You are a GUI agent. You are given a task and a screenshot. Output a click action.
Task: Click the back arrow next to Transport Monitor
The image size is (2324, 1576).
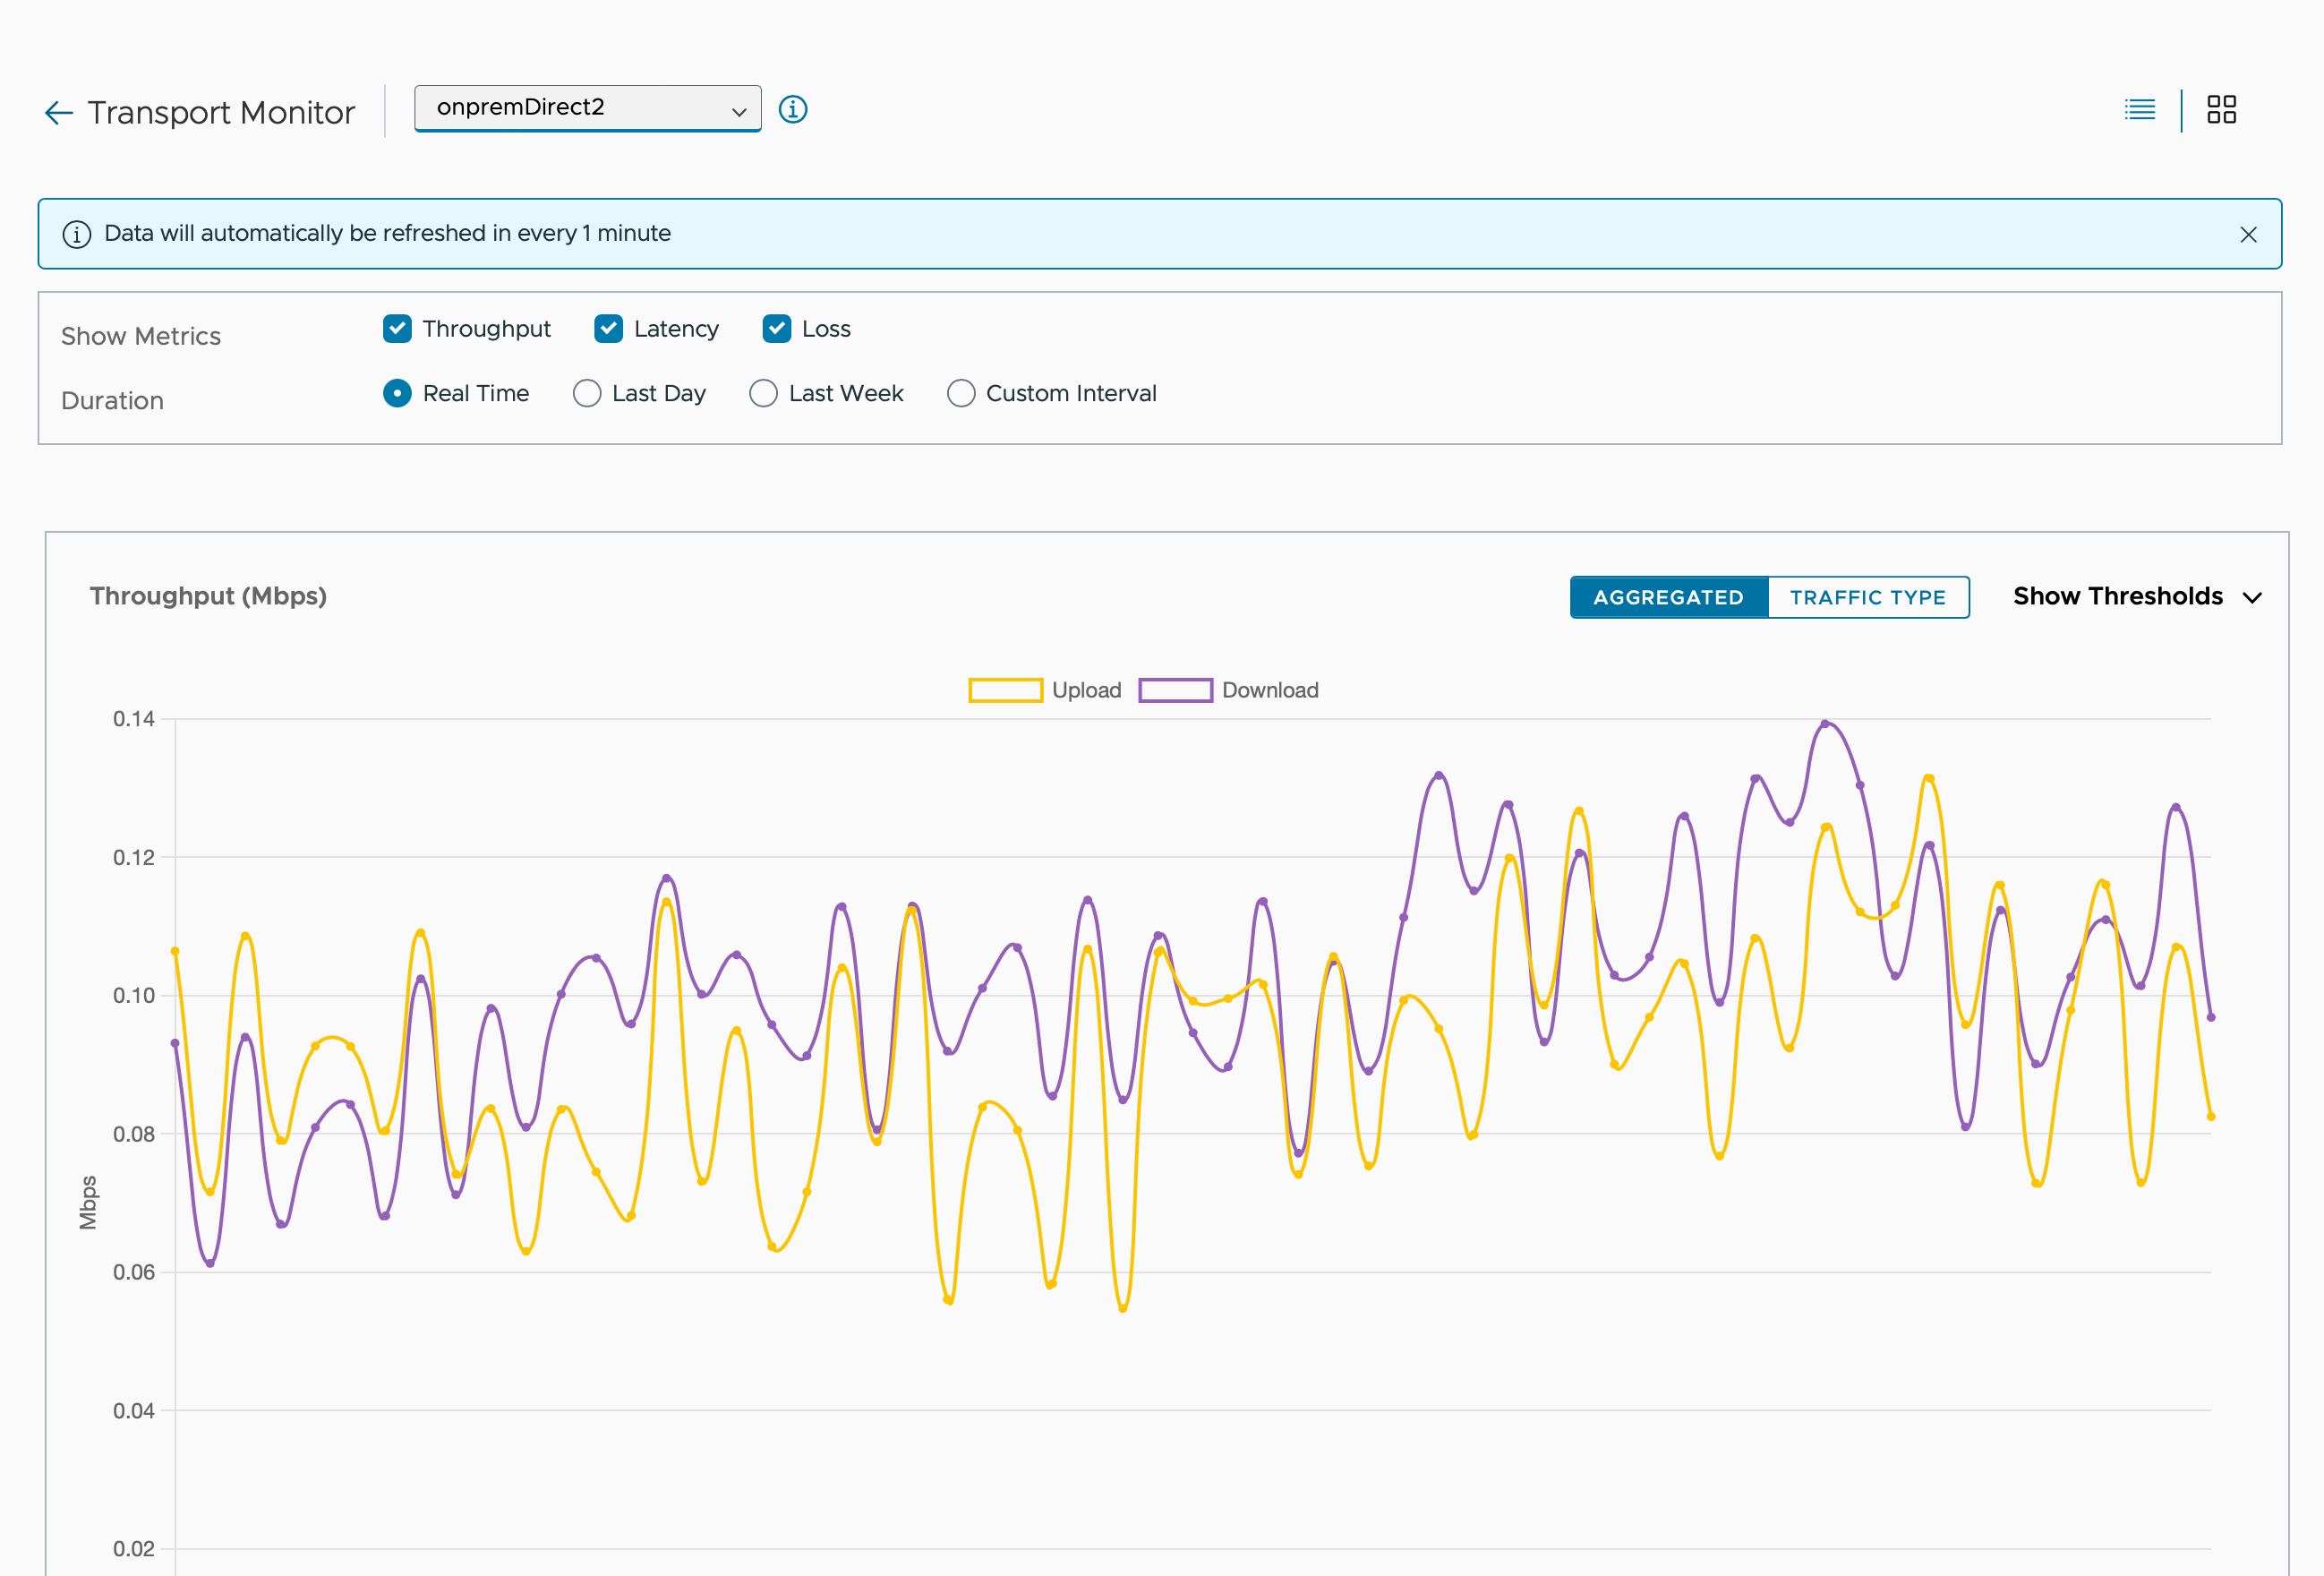point(59,113)
